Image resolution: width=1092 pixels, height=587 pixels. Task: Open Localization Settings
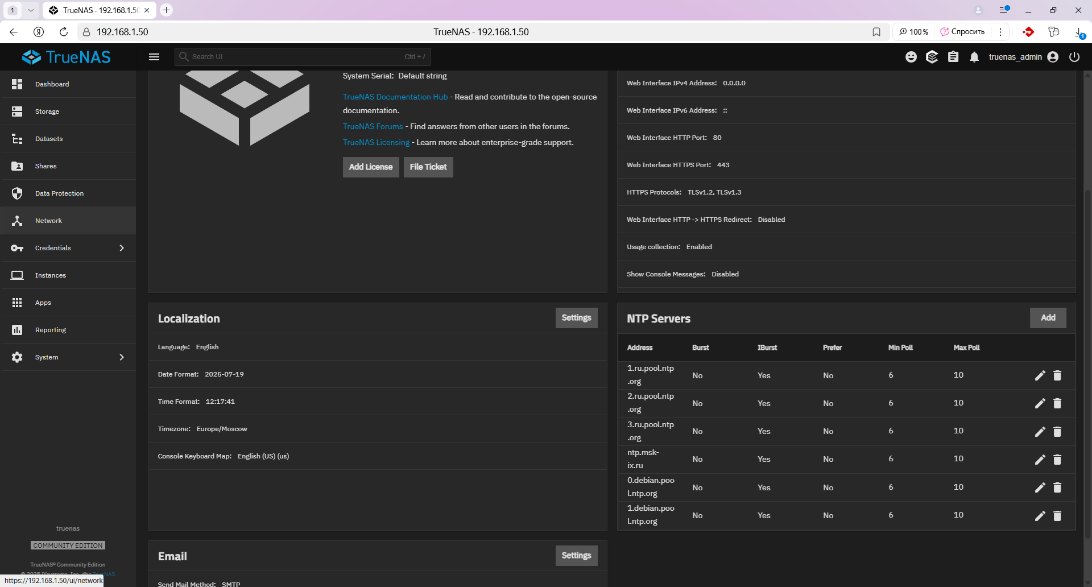coord(576,318)
